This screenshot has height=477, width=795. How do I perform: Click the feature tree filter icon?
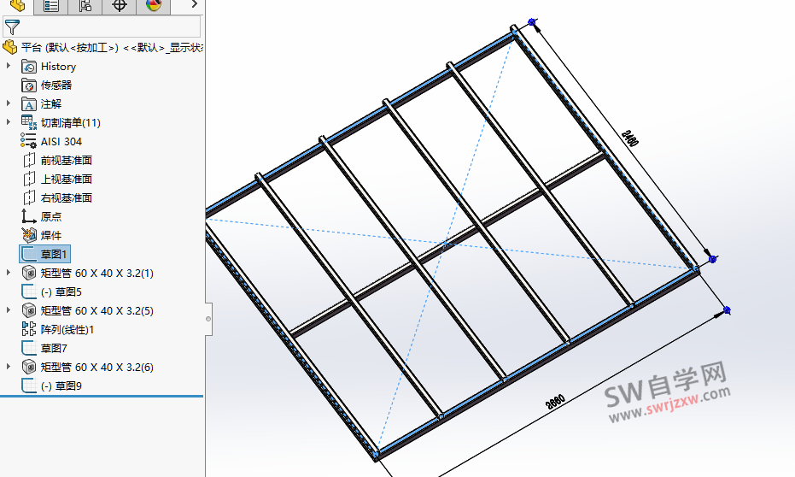pyautogui.click(x=12, y=27)
